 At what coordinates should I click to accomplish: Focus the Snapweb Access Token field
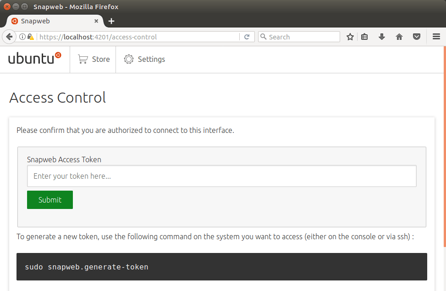tap(221, 176)
